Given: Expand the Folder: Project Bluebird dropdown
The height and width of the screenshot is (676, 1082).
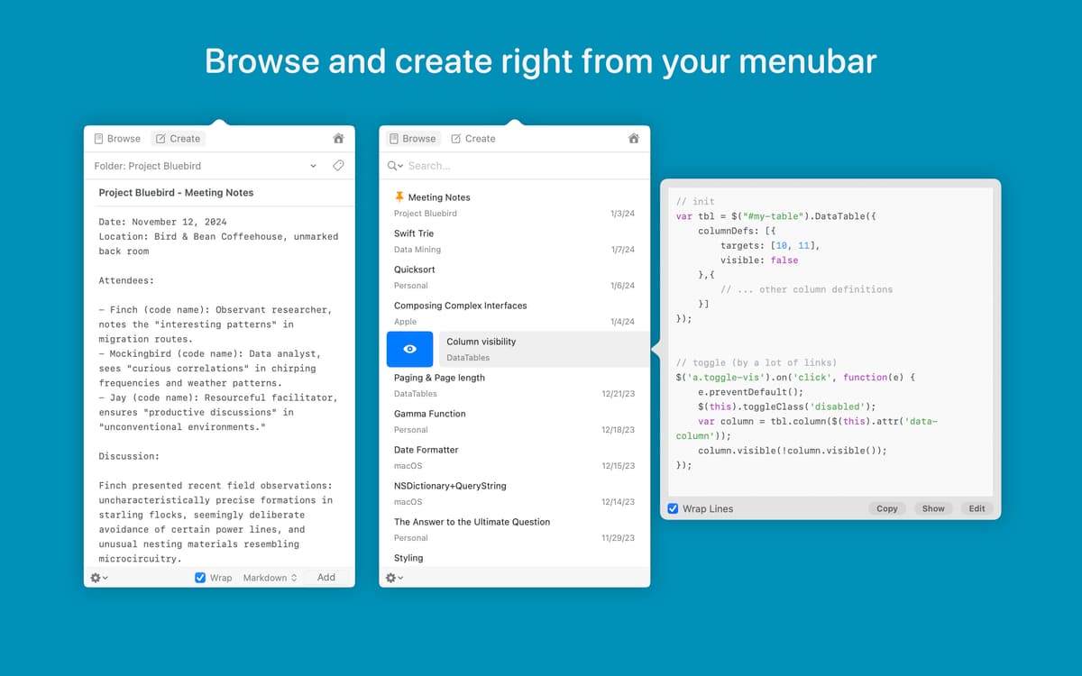Looking at the screenshot, I should 313,166.
